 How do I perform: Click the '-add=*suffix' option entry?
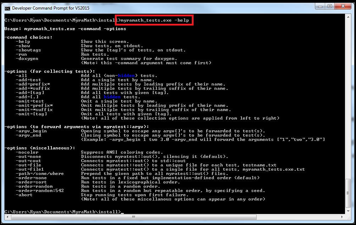click(33, 88)
